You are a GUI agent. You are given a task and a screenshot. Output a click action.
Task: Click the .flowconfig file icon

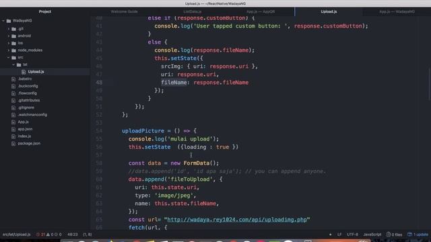(13, 93)
